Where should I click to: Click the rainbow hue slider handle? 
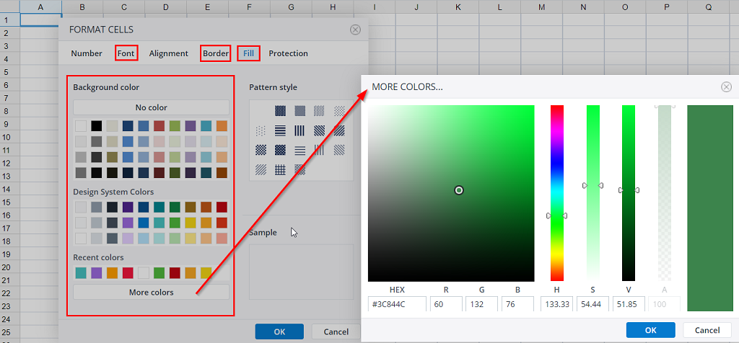(x=556, y=215)
